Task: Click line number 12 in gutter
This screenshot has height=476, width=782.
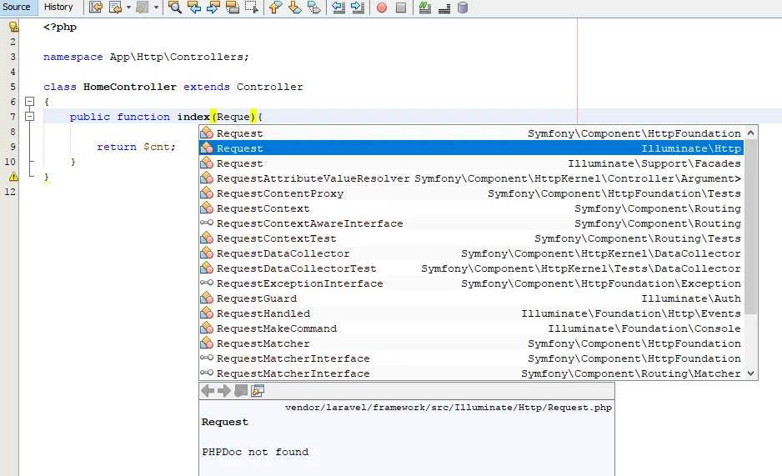Action: click(10, 192)
